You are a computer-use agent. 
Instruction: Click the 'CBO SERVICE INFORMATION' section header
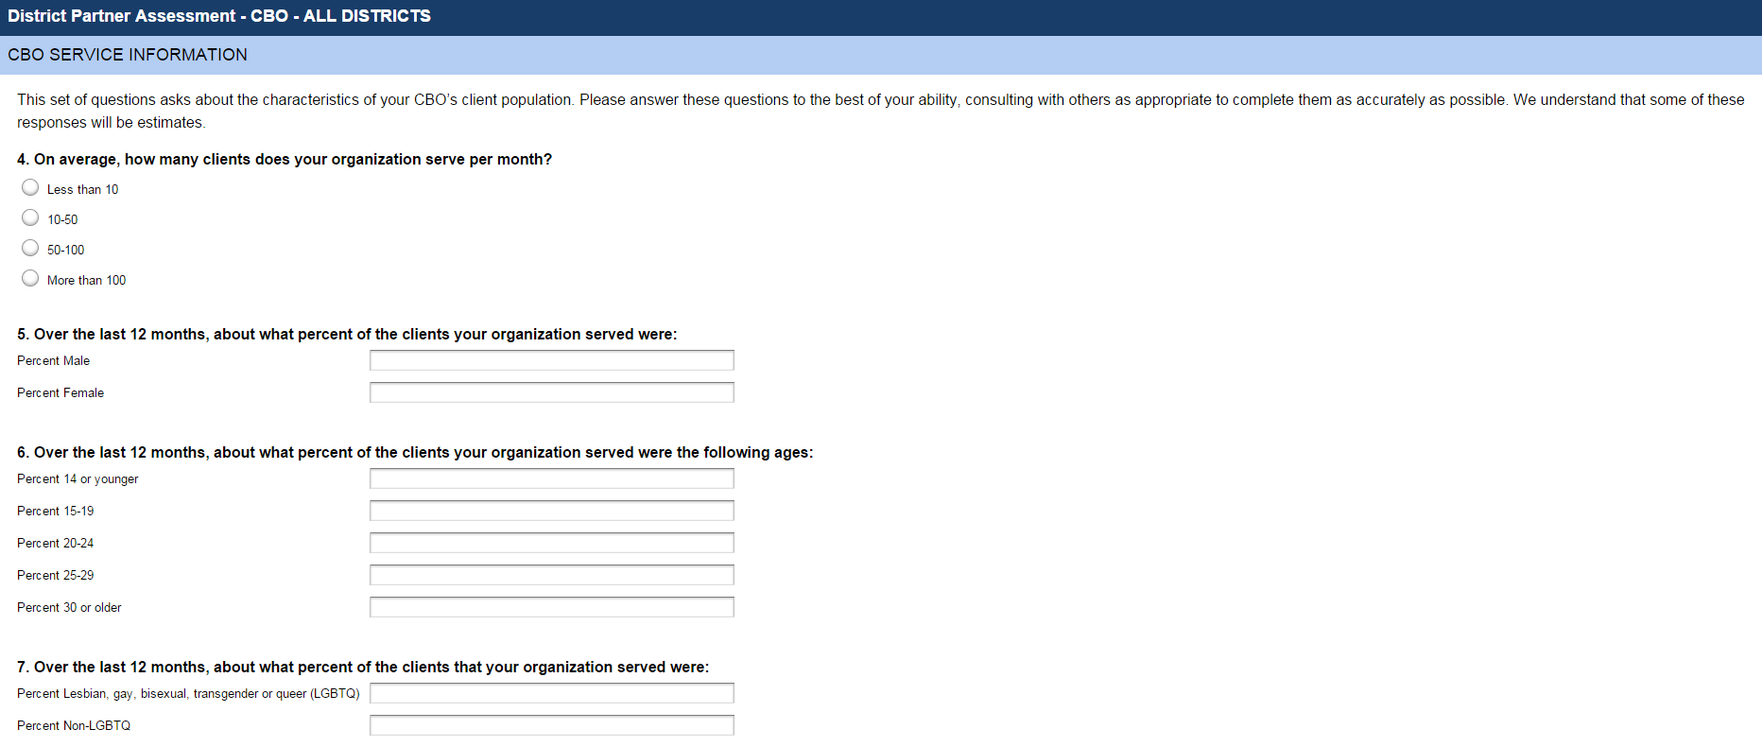(128, 55)
